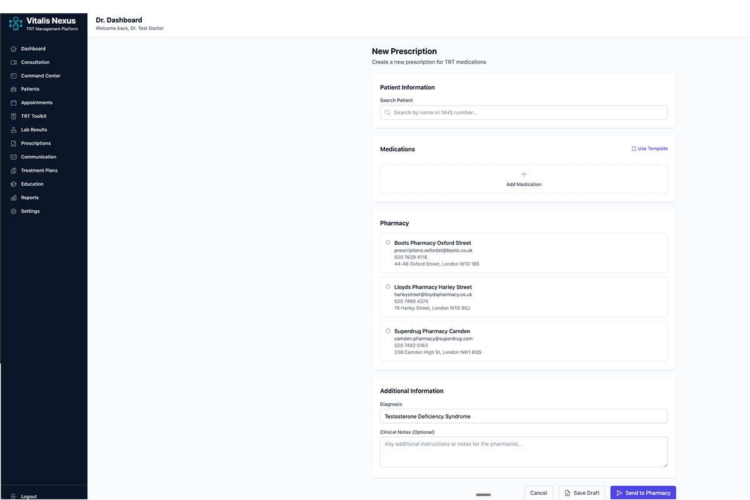
Task: Click the plus icon to Add Medication
Action: (x=524, y=176)
